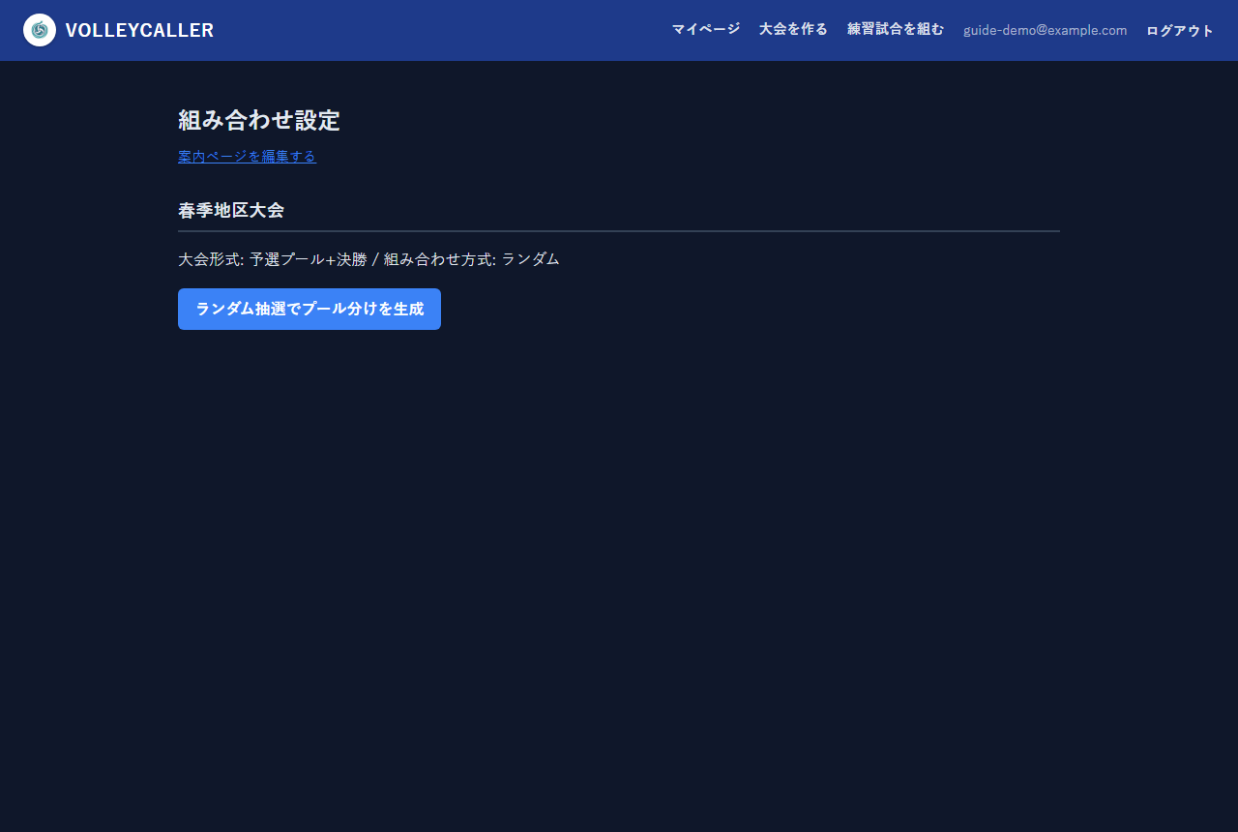
Task: Open マイページ in the navigation
Action: point(706,29)
